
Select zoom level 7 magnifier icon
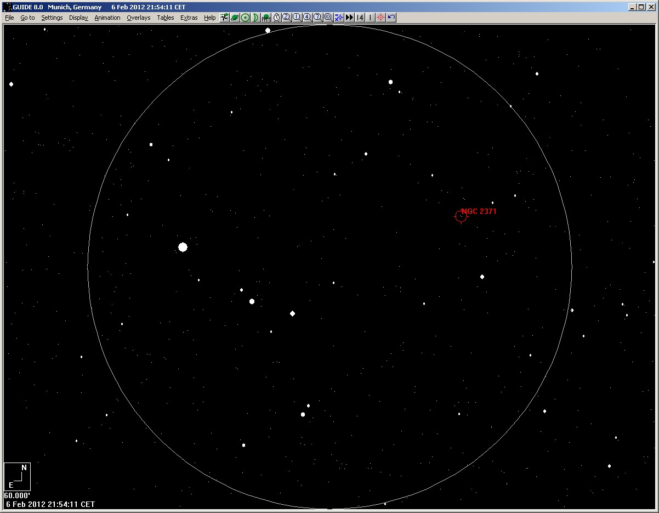(317, 18)
